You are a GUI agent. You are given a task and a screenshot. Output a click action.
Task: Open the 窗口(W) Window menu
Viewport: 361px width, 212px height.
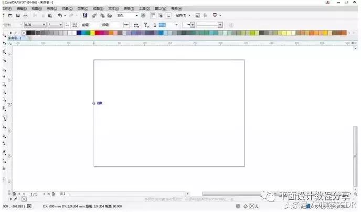tap(160, 8)
